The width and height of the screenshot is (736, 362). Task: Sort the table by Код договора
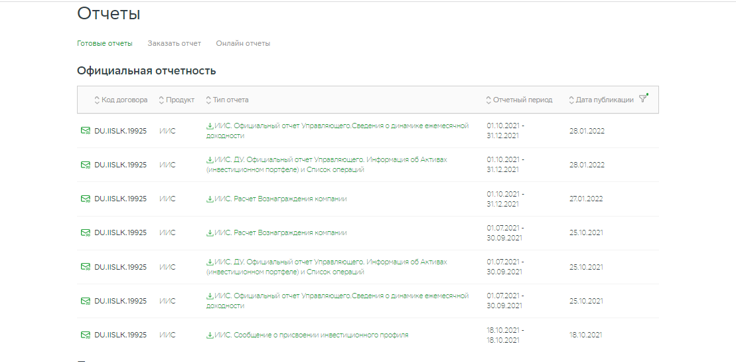pyautogui.click(x=121, y=100)
